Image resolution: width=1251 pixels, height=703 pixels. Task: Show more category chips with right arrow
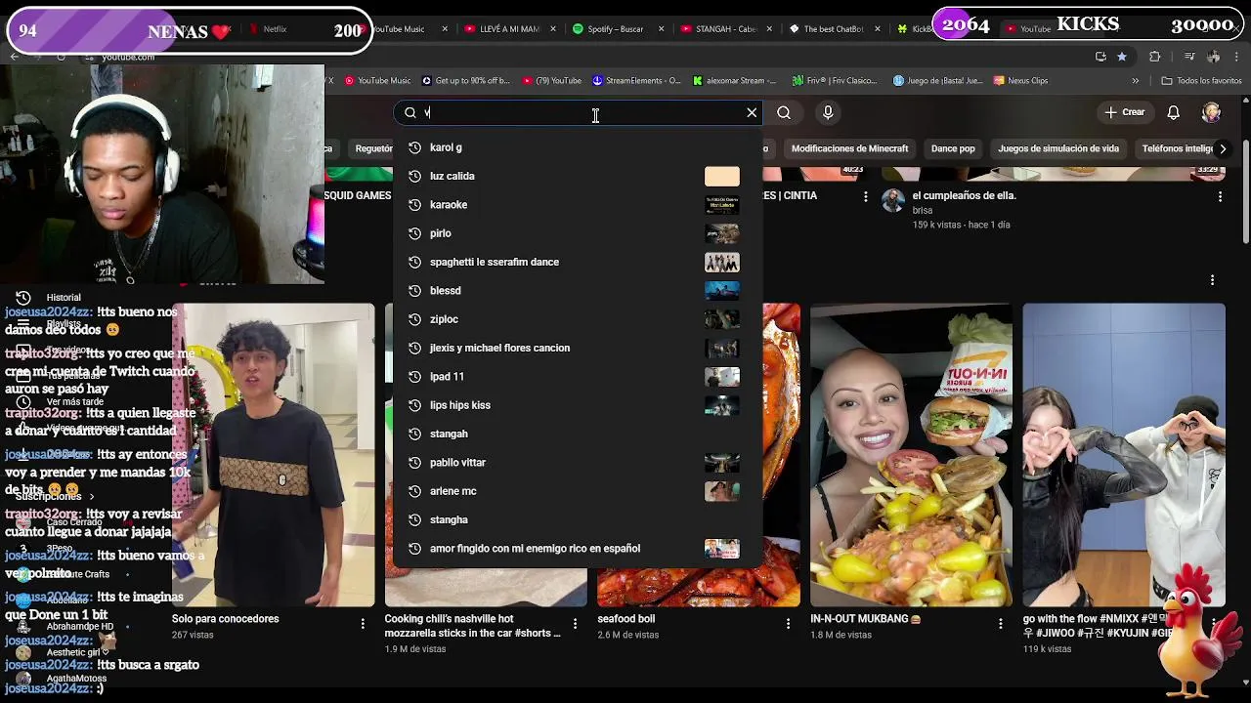point(1222,148)
